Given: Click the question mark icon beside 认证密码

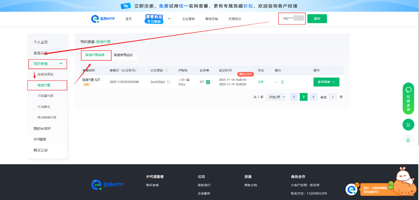Looking at the screenshot, I should (166, 71).
